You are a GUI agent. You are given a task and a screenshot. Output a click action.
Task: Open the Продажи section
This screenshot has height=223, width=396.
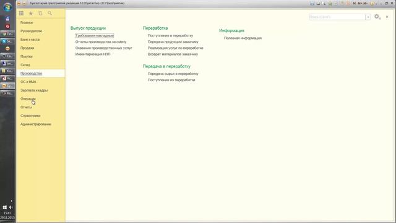pos(27,48)
